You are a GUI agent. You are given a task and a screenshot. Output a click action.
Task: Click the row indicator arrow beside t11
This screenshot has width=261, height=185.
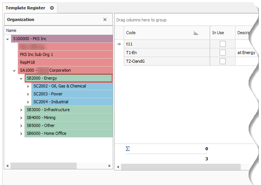(x=119, y=44)
